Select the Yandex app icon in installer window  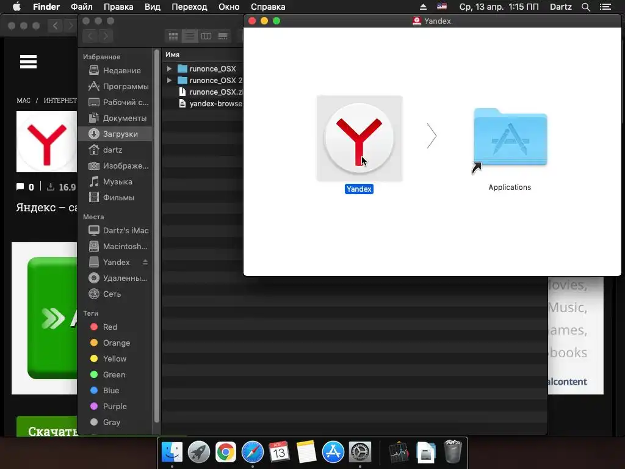coord(359,139)
